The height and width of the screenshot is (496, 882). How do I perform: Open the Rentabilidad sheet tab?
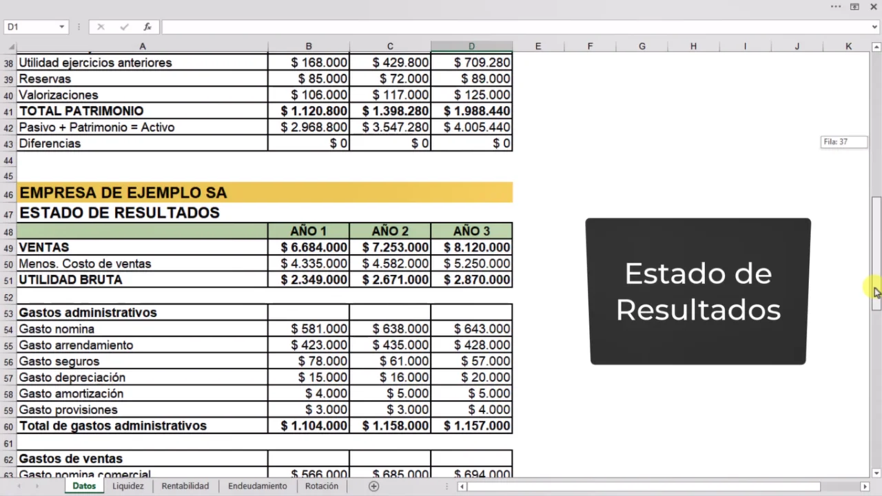click(x=185, y=486)
